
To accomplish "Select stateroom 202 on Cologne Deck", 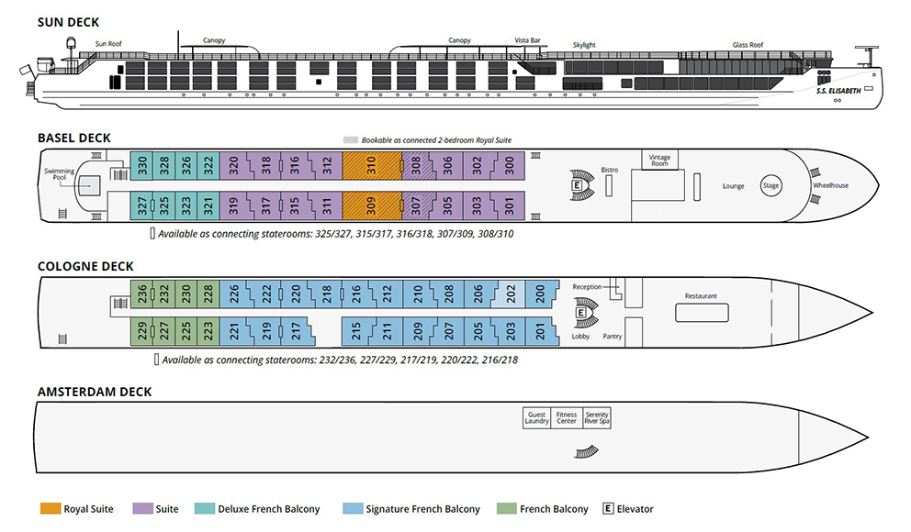I will [512, 294].
